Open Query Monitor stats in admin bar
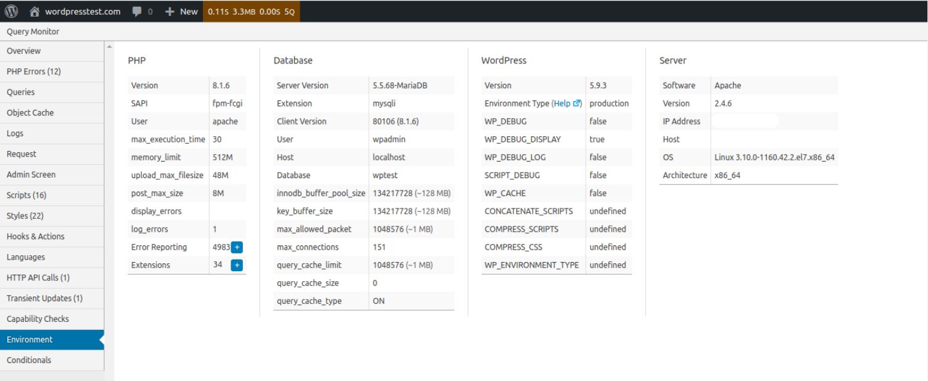This screenshot has height=381, width=928. (252, 11)
